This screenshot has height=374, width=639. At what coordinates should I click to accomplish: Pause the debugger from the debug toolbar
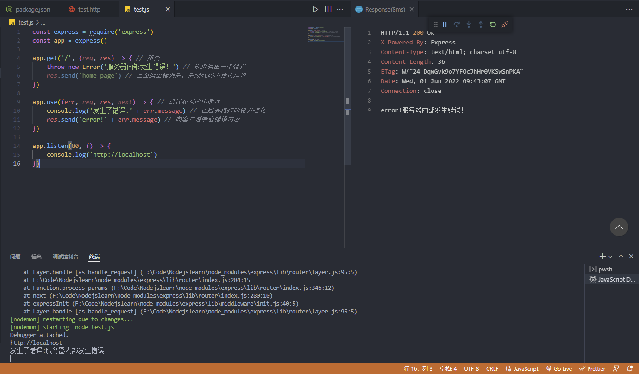tap(445, 25)
